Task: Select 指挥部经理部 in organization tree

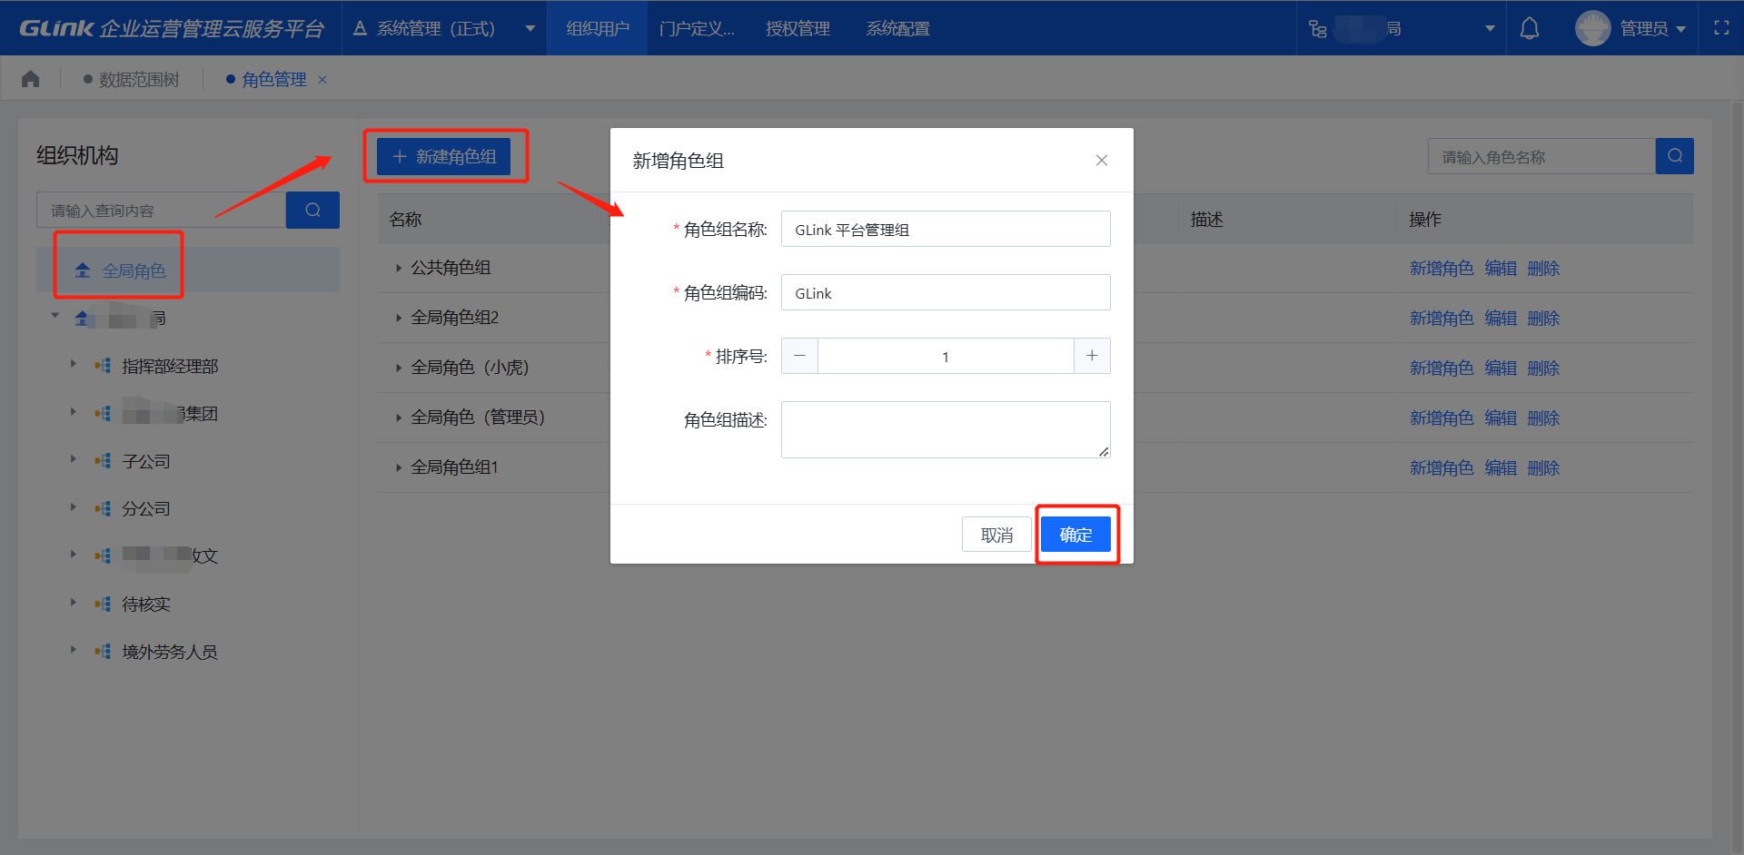Action: tap(170, 366)
